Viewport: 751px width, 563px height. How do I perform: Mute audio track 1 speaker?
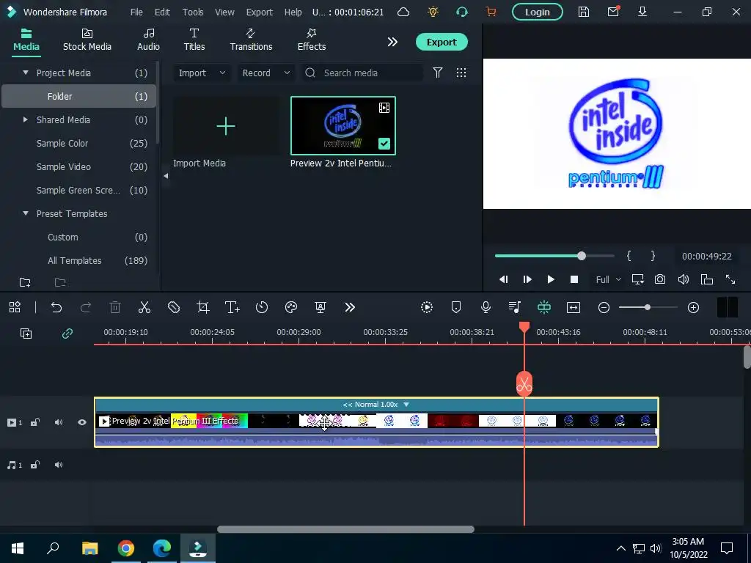[59, 465]
